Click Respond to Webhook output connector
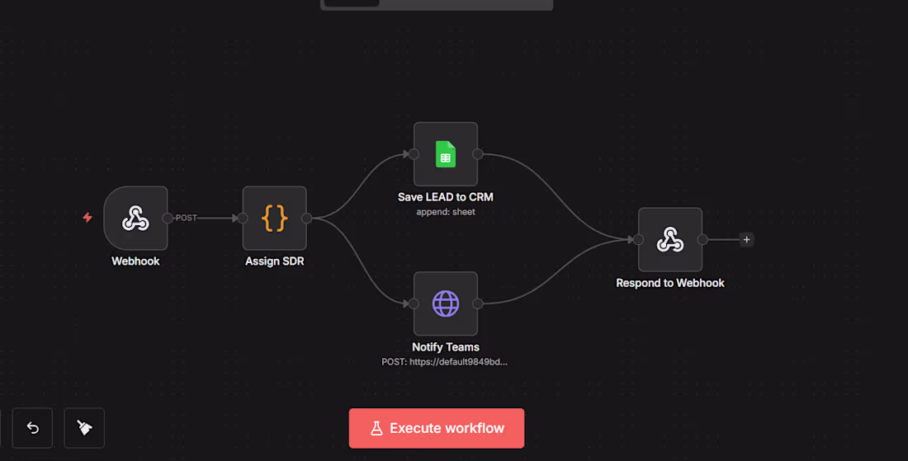Screen dimensions: 908x461 (702, 239)
